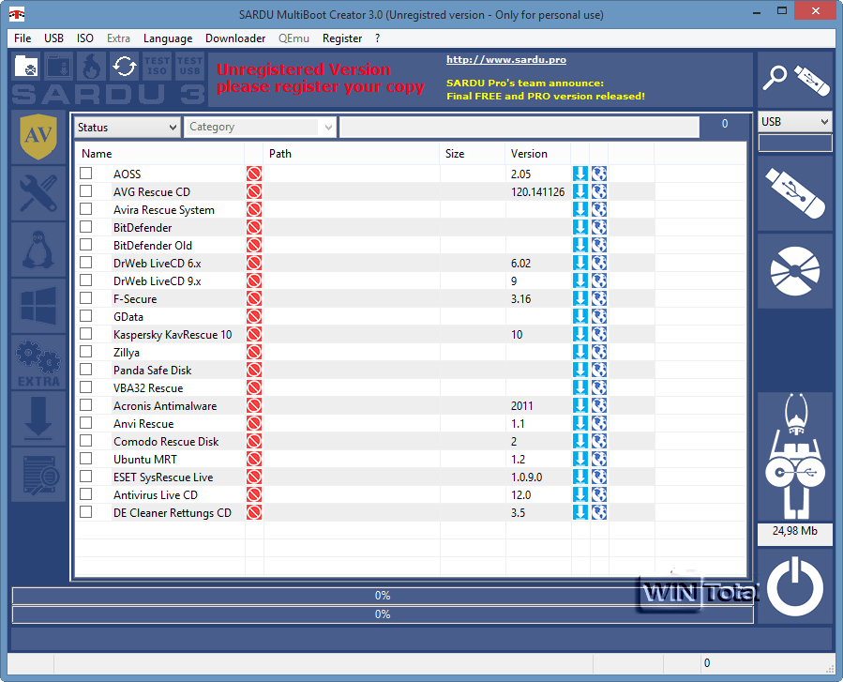Download AOSS with its blue arrow button
This screenshot has width=843, height=682.
[580, 174]
